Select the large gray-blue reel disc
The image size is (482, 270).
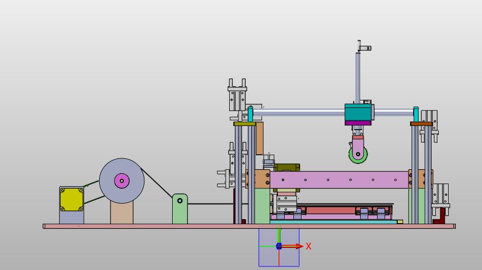click(x=122, y=181)
